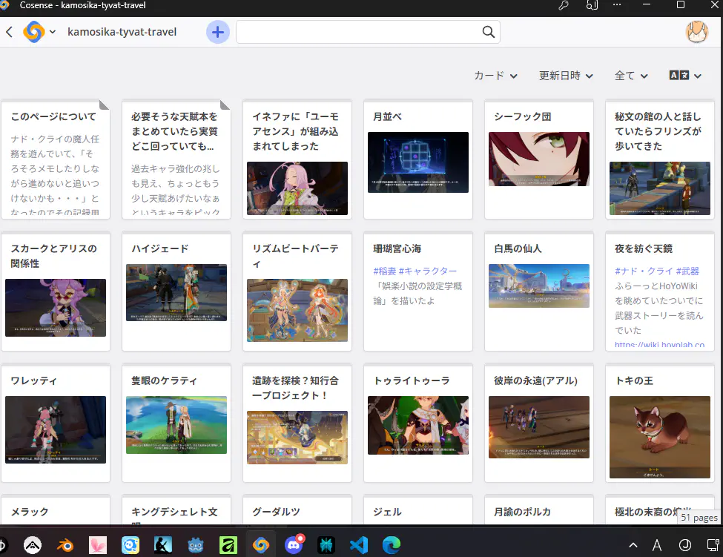Viewport: 723px width, 557px height.
Task: Open the browser ellipsis menu
Action: click(x=617, y=6)
